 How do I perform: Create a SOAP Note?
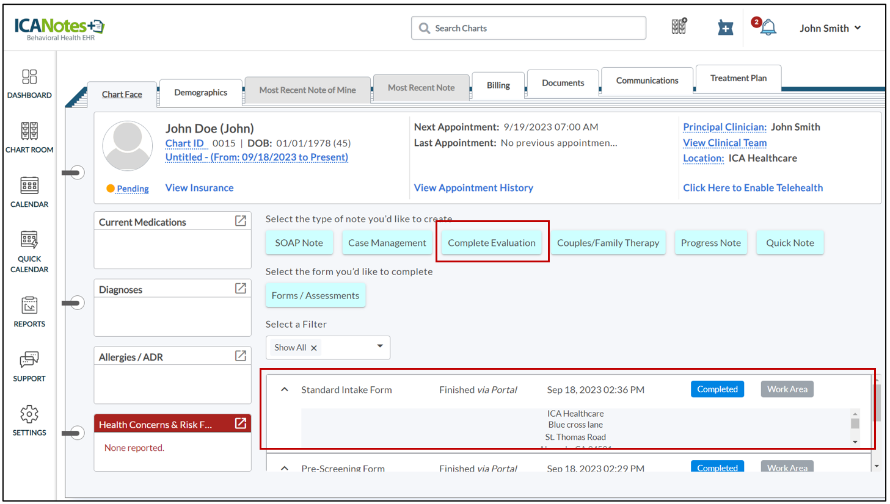click(x=299, y=242)
